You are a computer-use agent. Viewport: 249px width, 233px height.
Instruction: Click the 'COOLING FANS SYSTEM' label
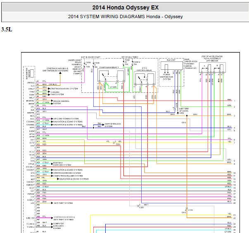pos(57,93)
